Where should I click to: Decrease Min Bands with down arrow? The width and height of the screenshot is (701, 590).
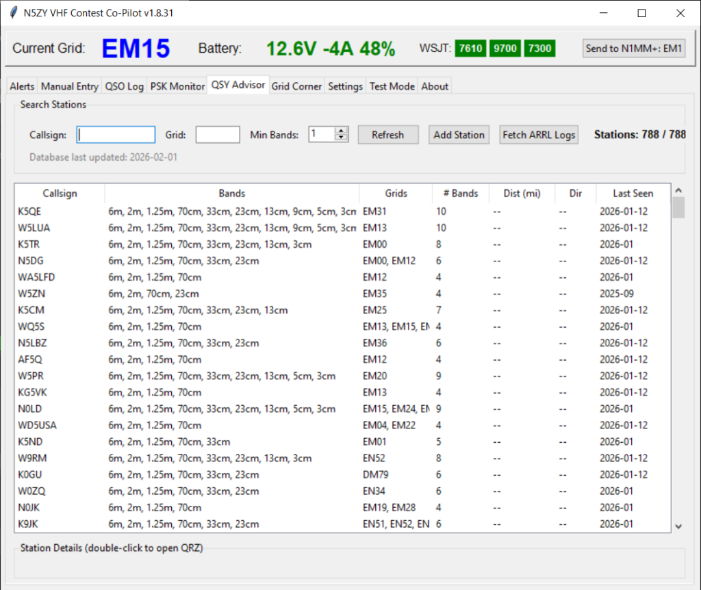click(341, 138)
